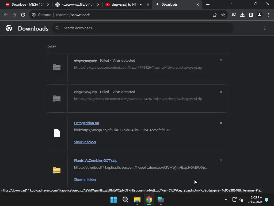This screenshot has width=274, height=206.
Task: Open the Plants.Vs.Zombies.GOTY.zip file link
Action: point(96,160)
